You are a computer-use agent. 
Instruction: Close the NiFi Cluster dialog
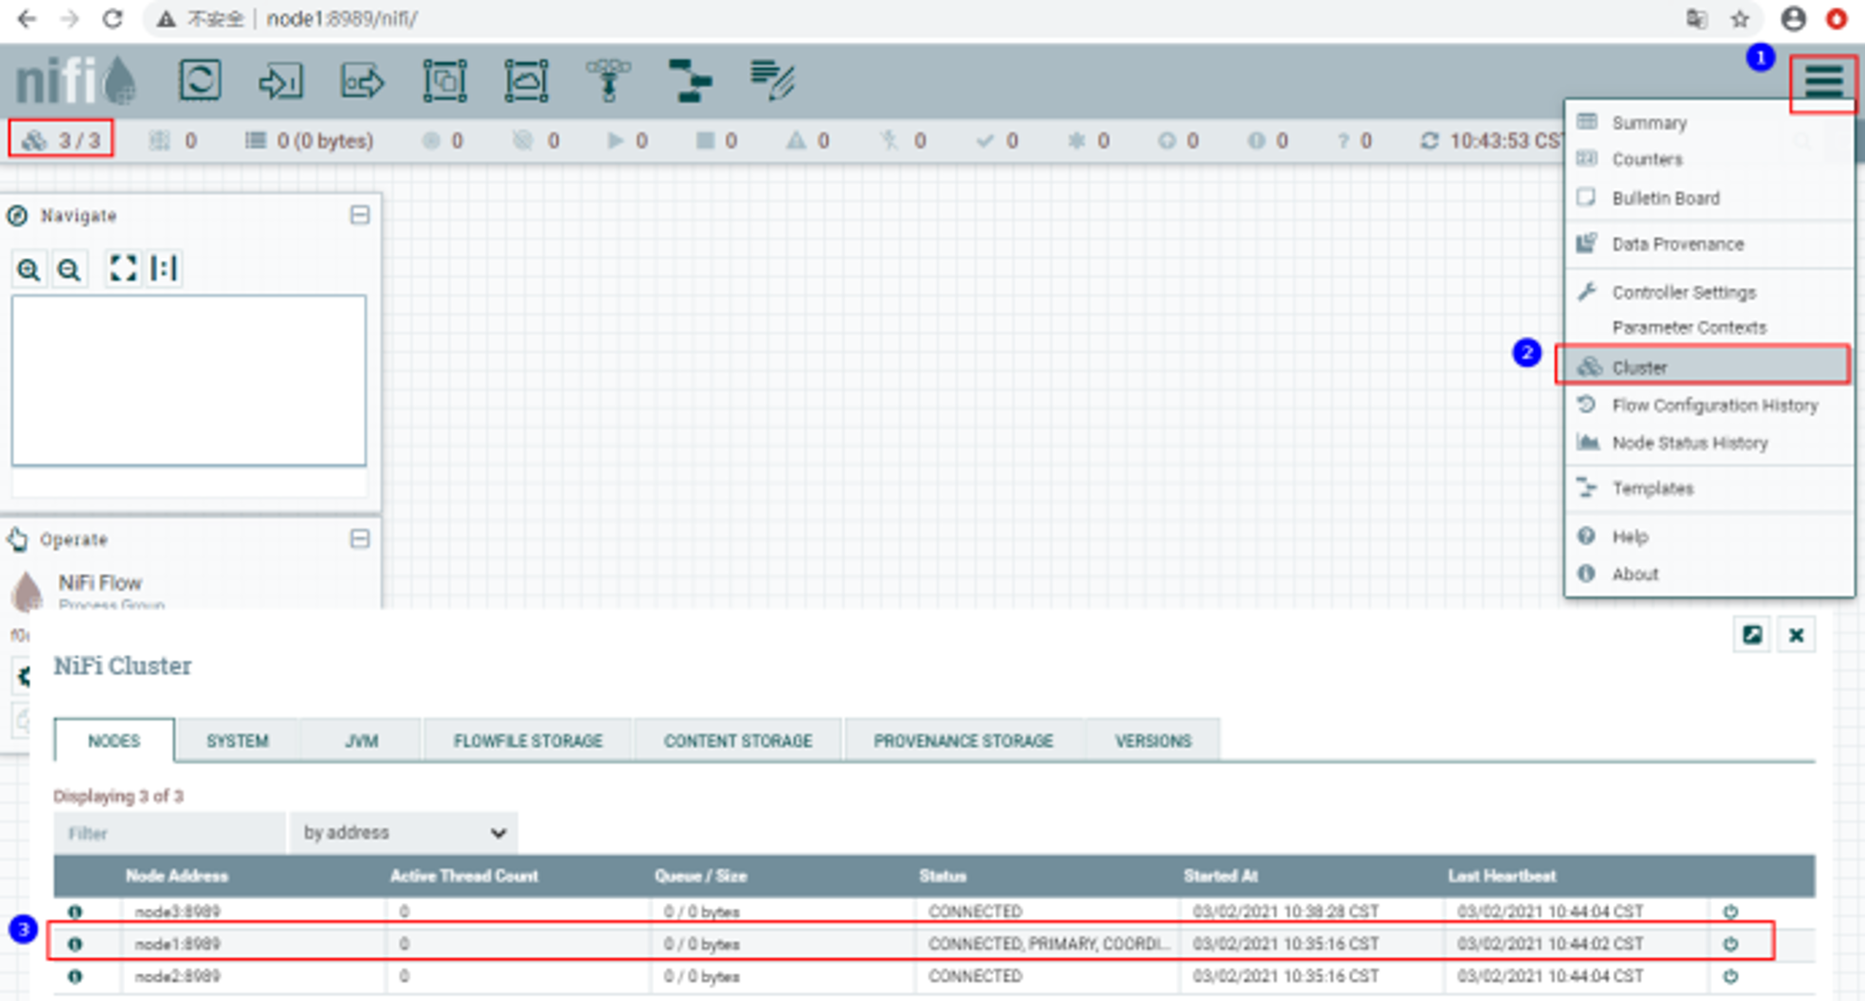[1796, 635]
